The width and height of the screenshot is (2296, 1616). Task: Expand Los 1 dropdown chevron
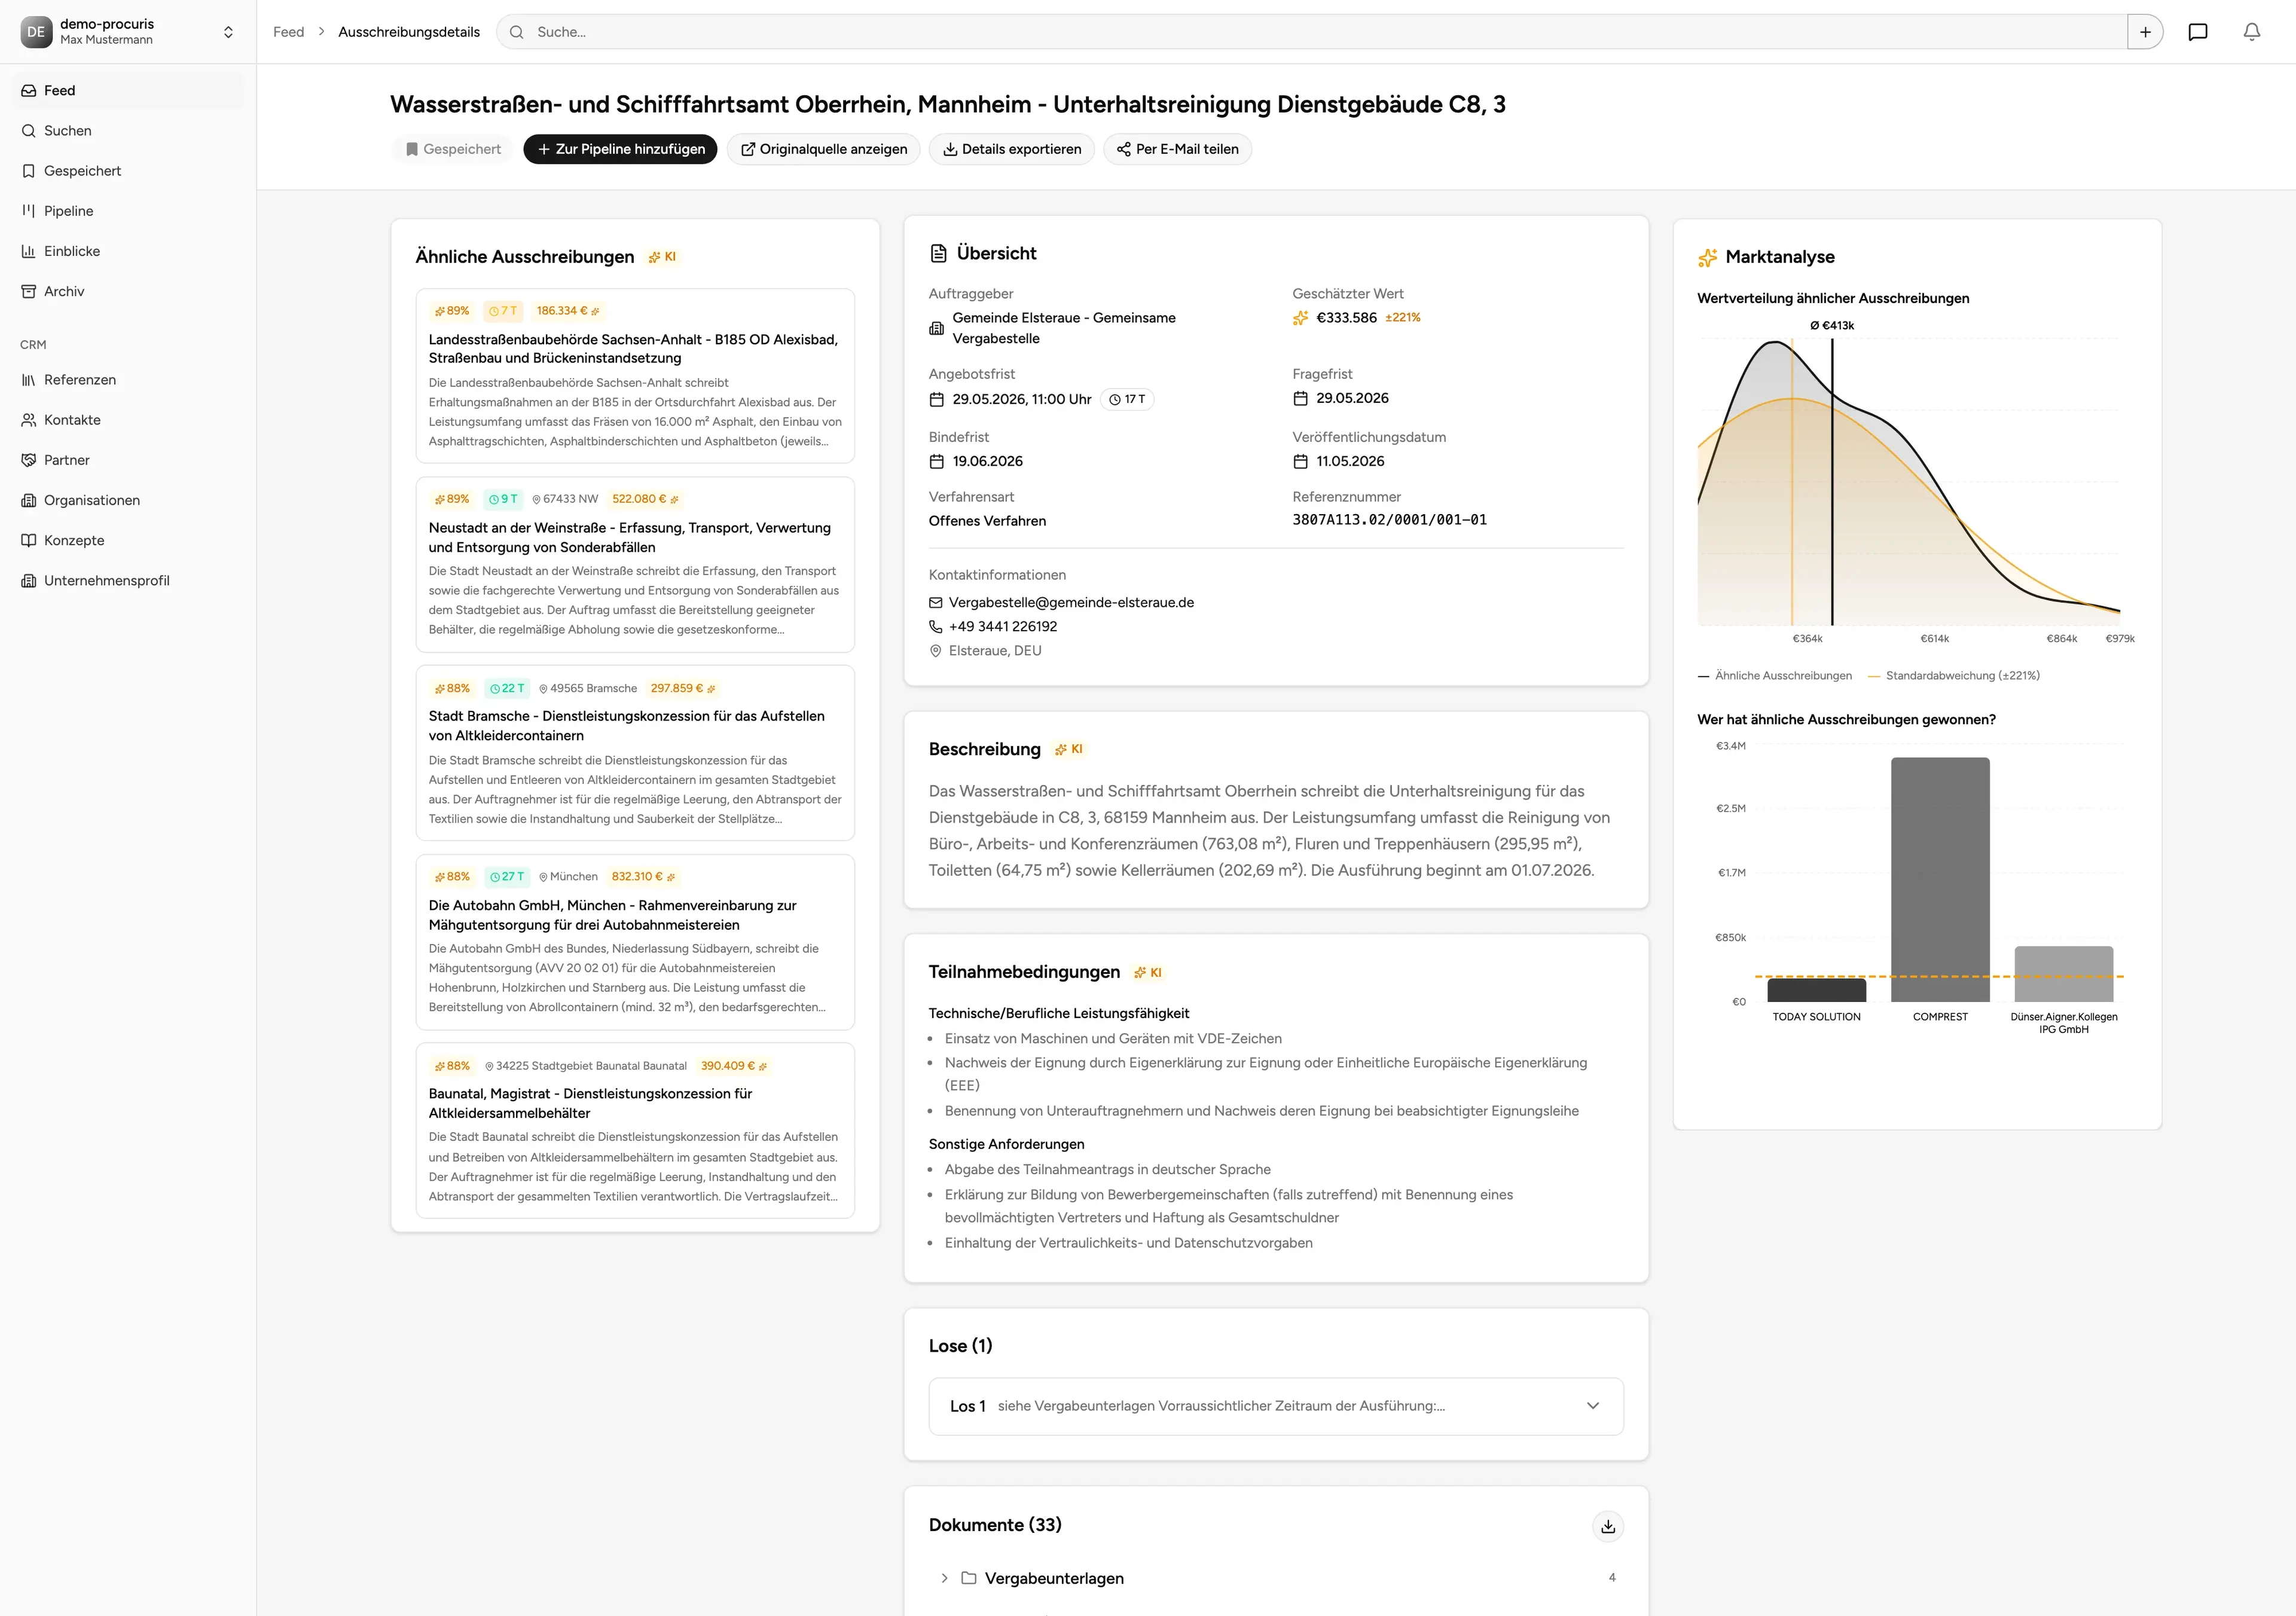(1592, 1405)
